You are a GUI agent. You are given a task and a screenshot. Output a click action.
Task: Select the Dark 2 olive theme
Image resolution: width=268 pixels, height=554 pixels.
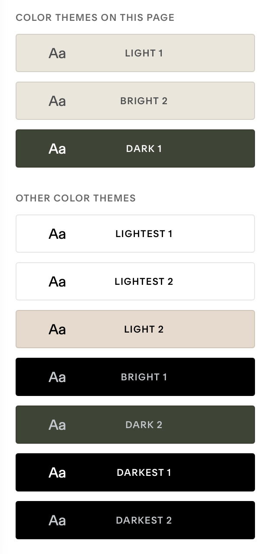pos(135,425)
